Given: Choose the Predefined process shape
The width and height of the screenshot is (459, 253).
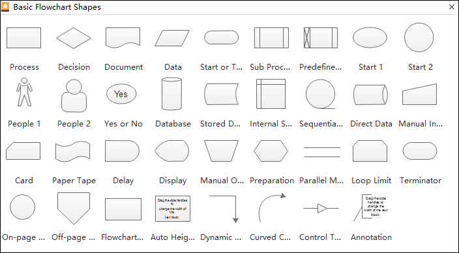Looking at the screenshot, I should click(x=321, y=38).
